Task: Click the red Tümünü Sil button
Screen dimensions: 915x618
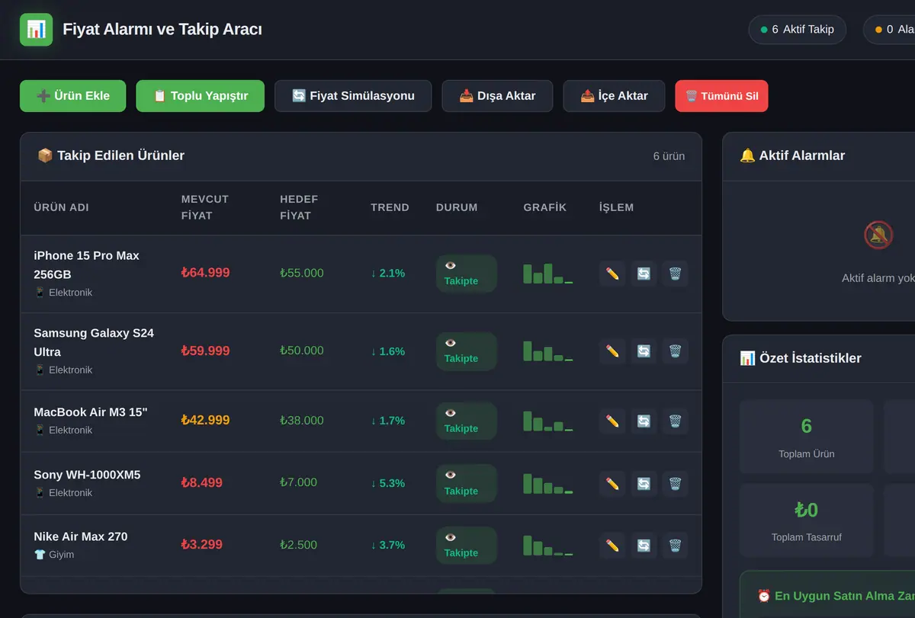Action: coord(721,96)
